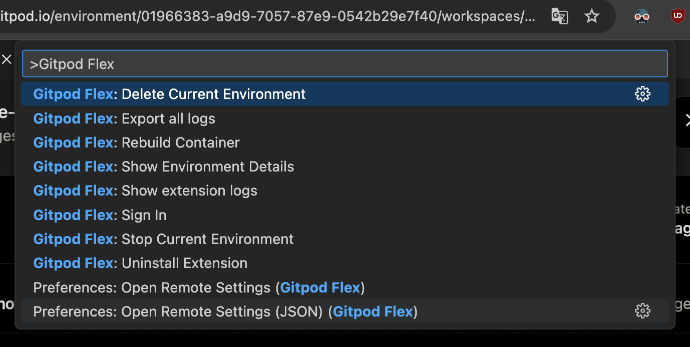Click gear icon beside Open Remote Settings (JSON)
Viewport: 690px width, 347px height.
point(642,311)
